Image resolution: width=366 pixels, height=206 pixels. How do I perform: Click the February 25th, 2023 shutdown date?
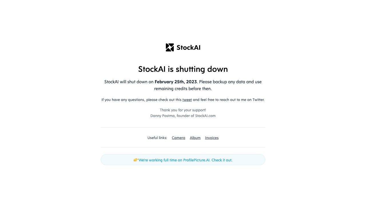(x=176, y=82)
